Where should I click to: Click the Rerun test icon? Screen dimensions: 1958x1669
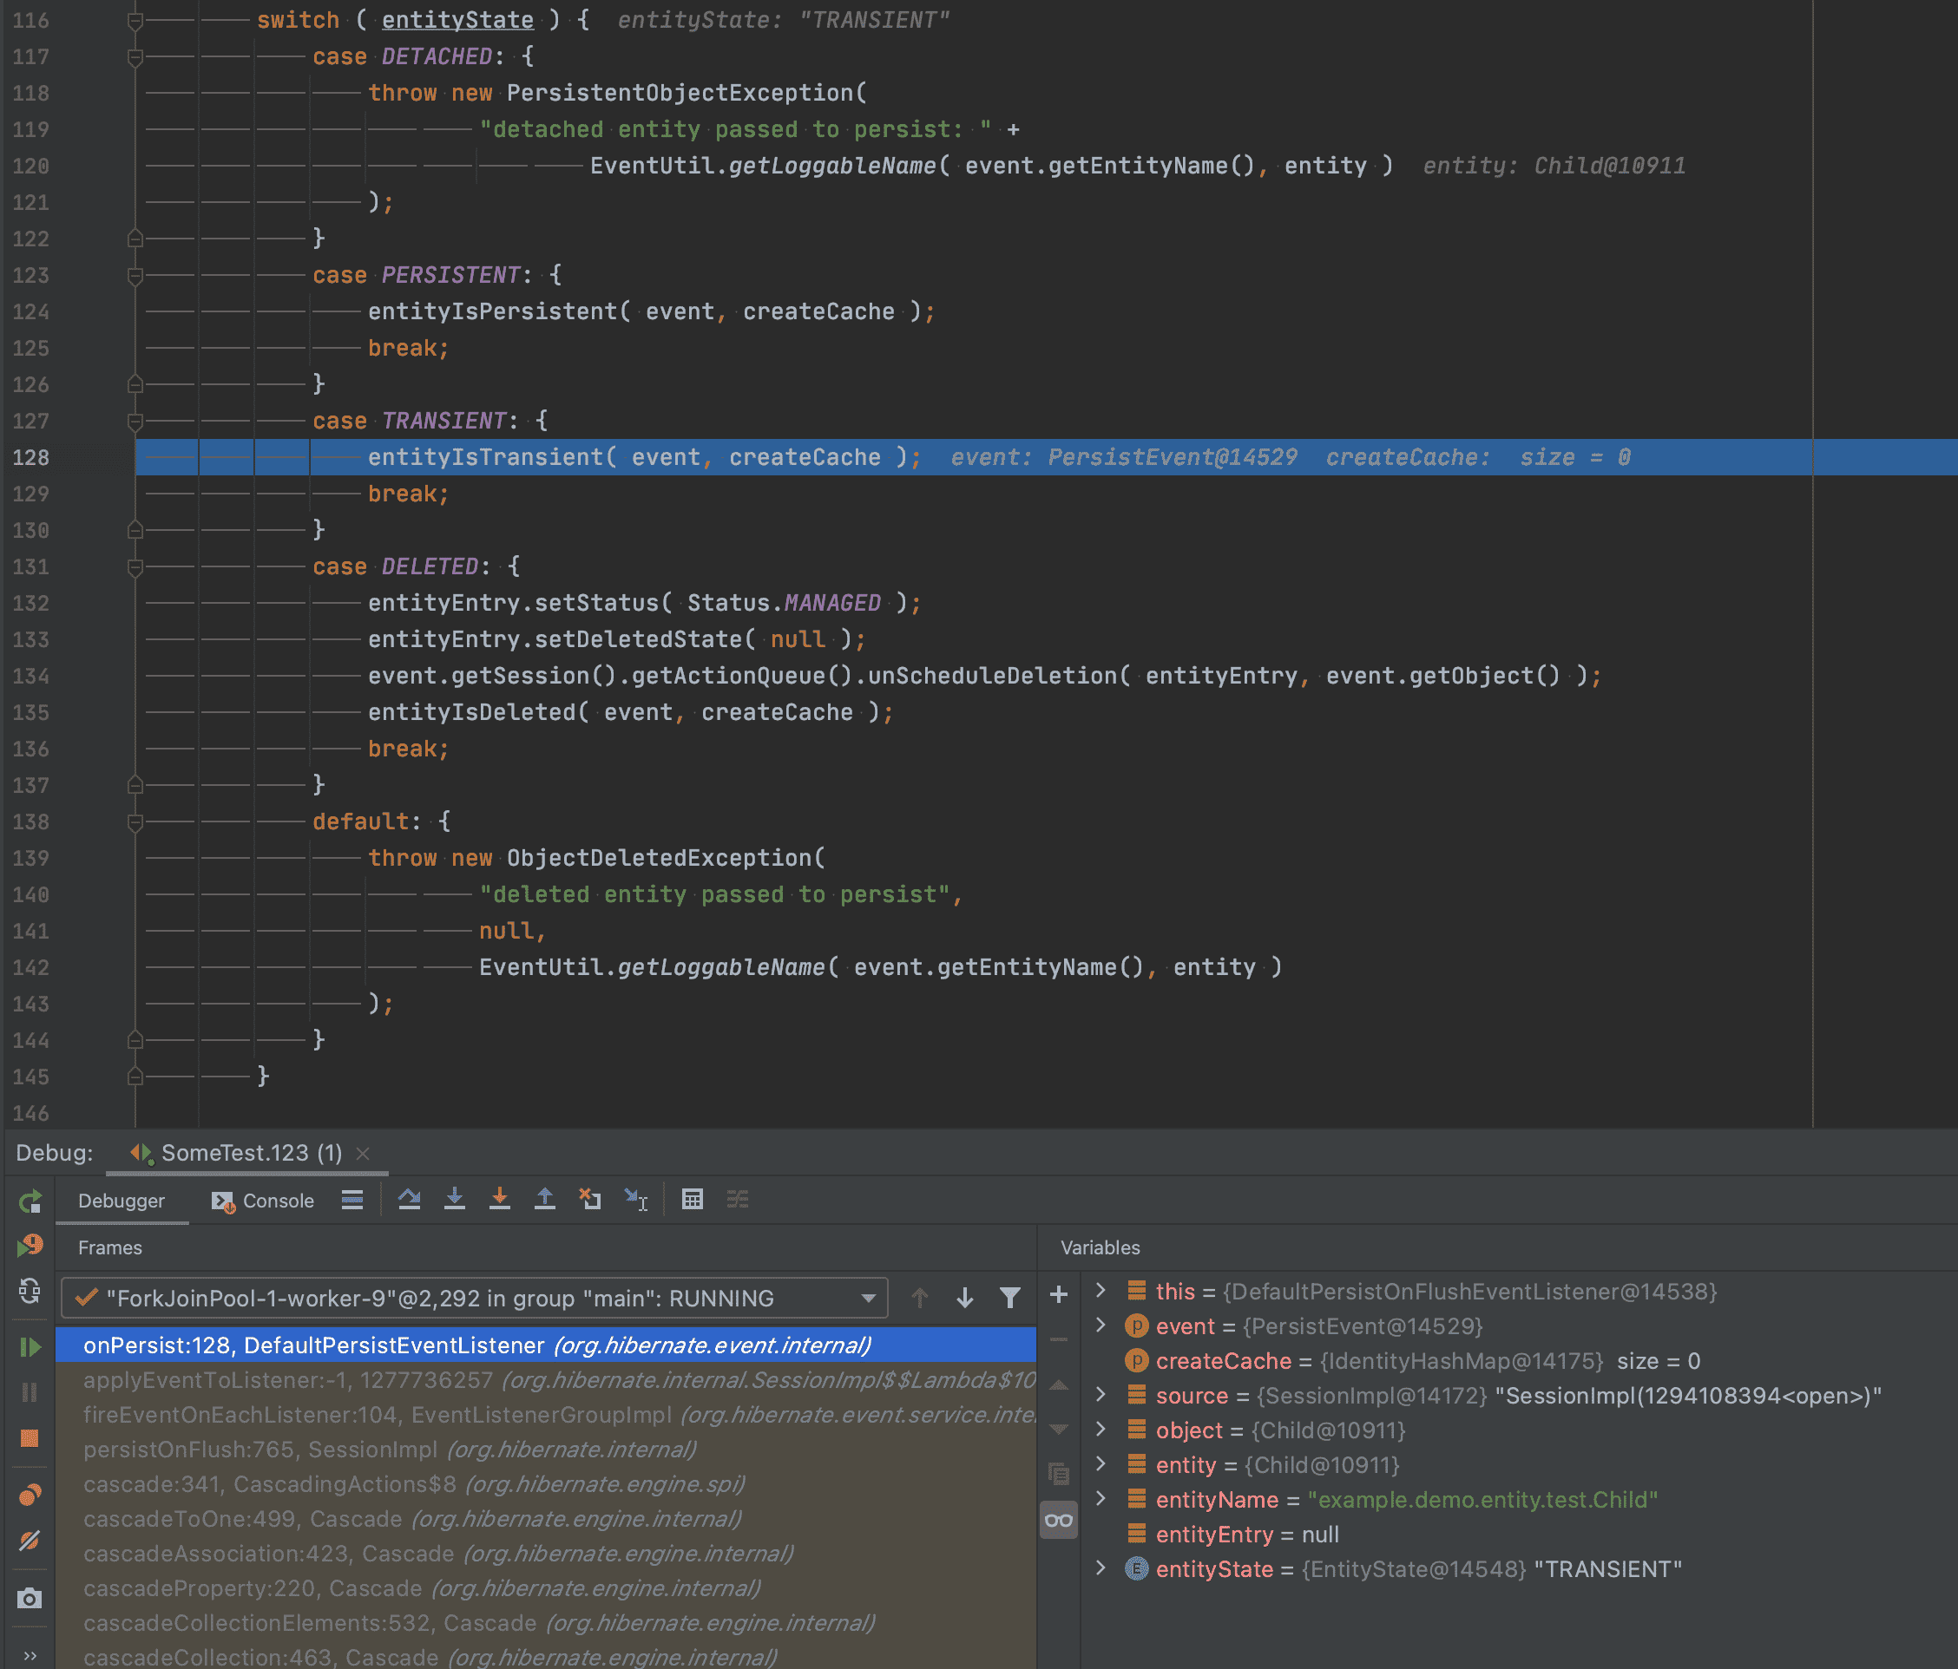(30, 1201)
